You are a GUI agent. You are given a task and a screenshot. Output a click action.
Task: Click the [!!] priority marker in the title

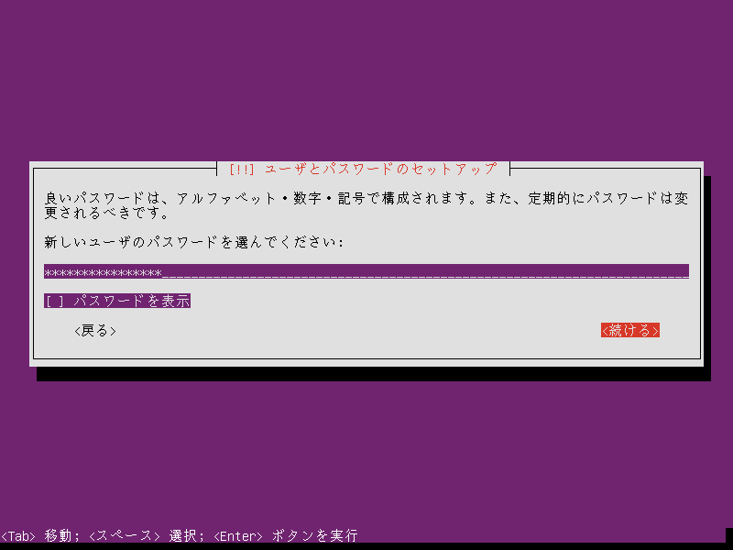(x=242, y=169)
